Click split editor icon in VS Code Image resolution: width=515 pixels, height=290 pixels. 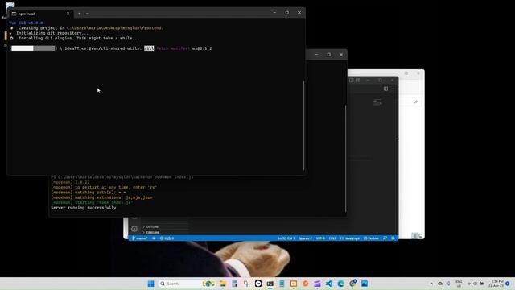click(385, 89)
